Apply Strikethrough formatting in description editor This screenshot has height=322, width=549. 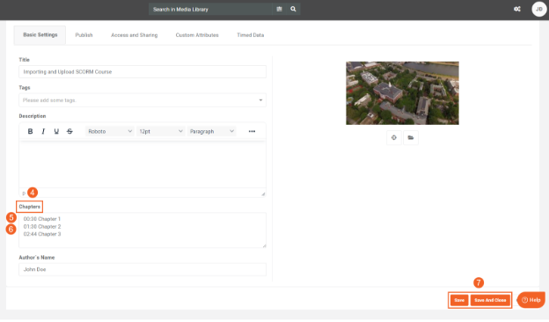click(x=70, y=131)
